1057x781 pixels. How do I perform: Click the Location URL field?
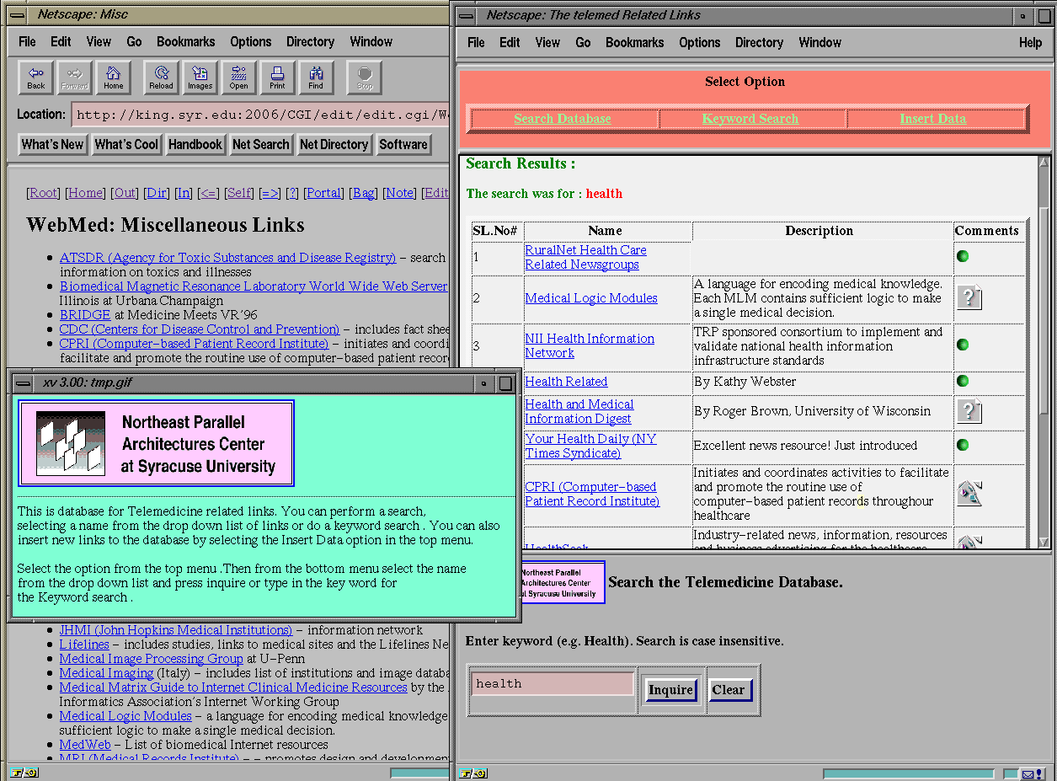pyautogui.click(x=261, y=115)
